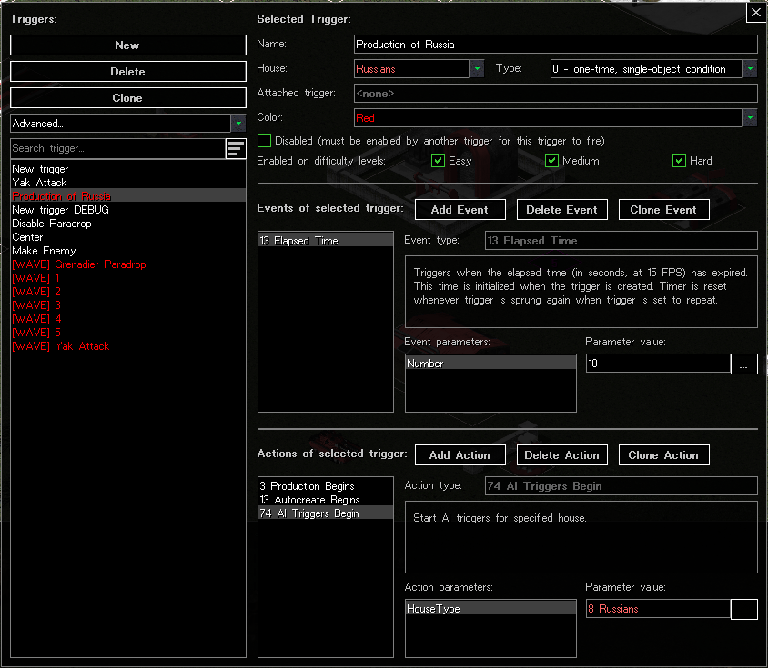Click Delete Action button
The image size is (768, 668).
(x=561, y=455)
